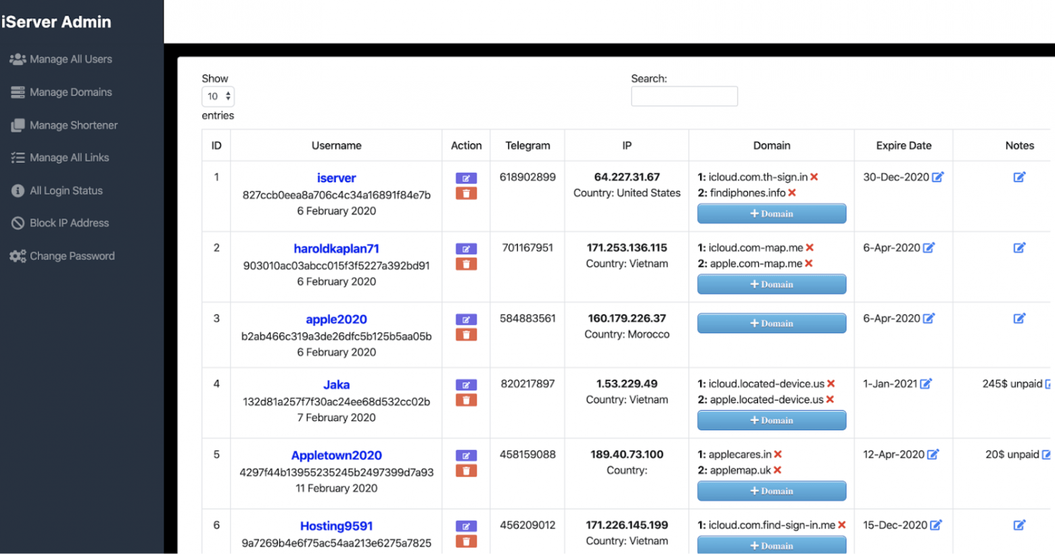The height and width of the screenshot is (554, 1055).
Task: Click the Expire Date column header
Action: (x=904, y=146)
